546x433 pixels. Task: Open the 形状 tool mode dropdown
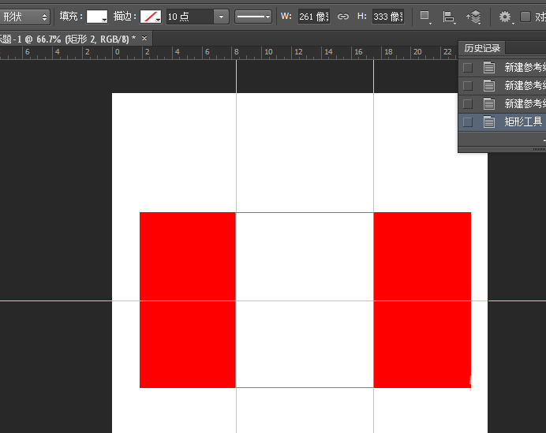[x=24, y=17]
